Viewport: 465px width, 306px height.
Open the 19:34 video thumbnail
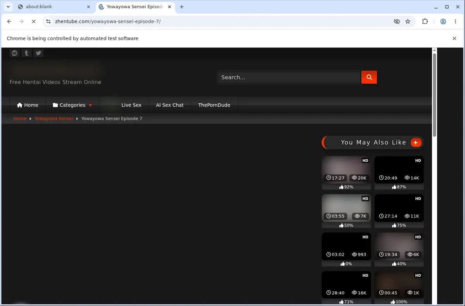pos(399,246)
